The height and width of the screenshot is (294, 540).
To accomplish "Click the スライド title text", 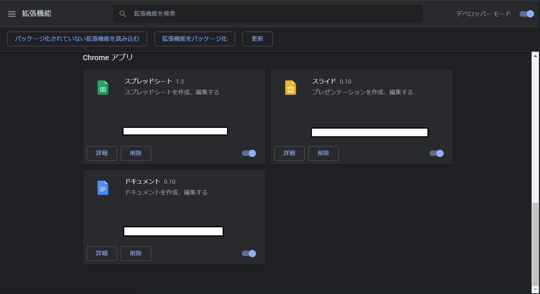I will pyautogui.click(x=324, y=81).
